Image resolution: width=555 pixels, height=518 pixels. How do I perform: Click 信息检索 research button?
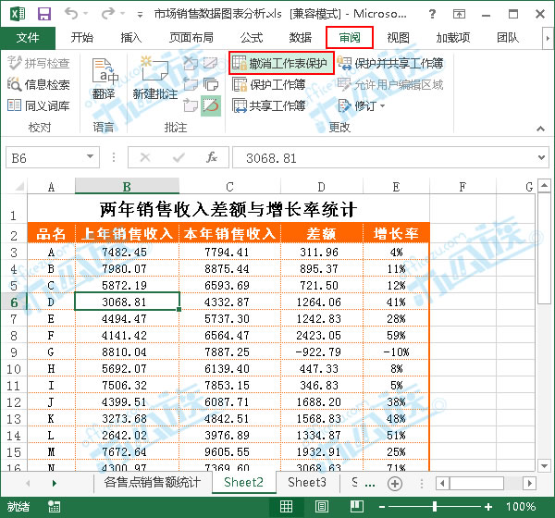pos(38,84)
